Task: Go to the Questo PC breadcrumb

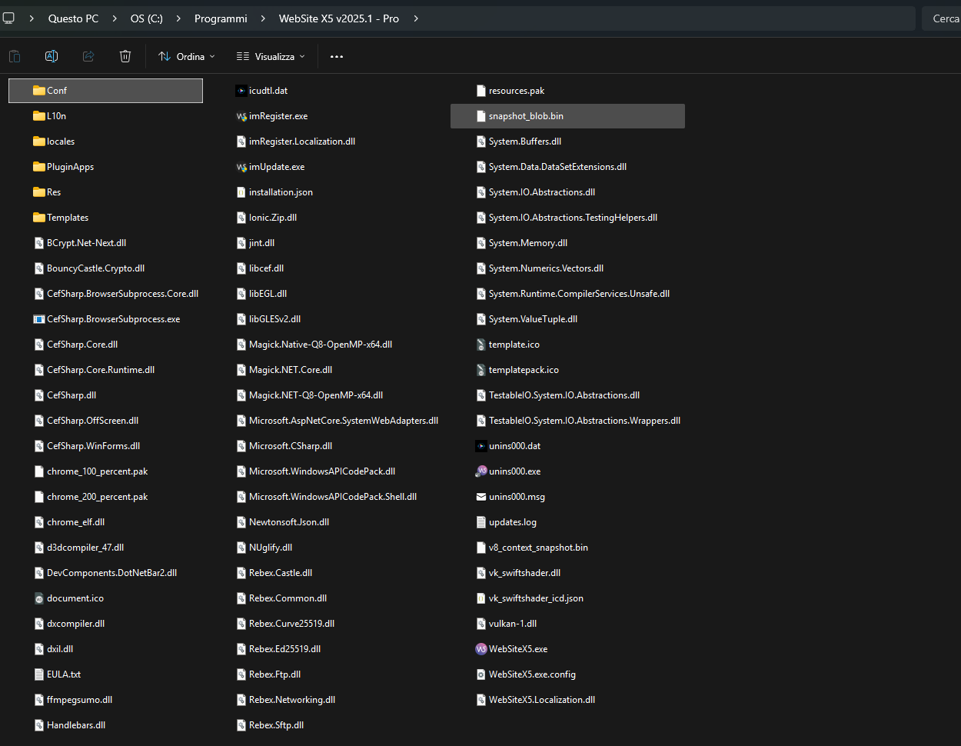Action: pos(73,18)
